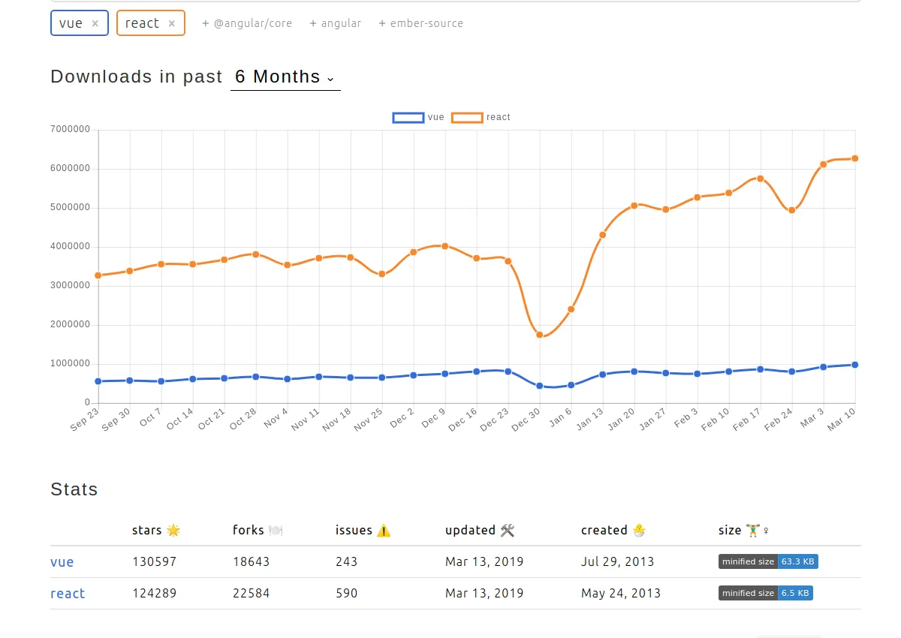
Task: Click the react Sep 23 data point
Action: [x=98, y=275]
